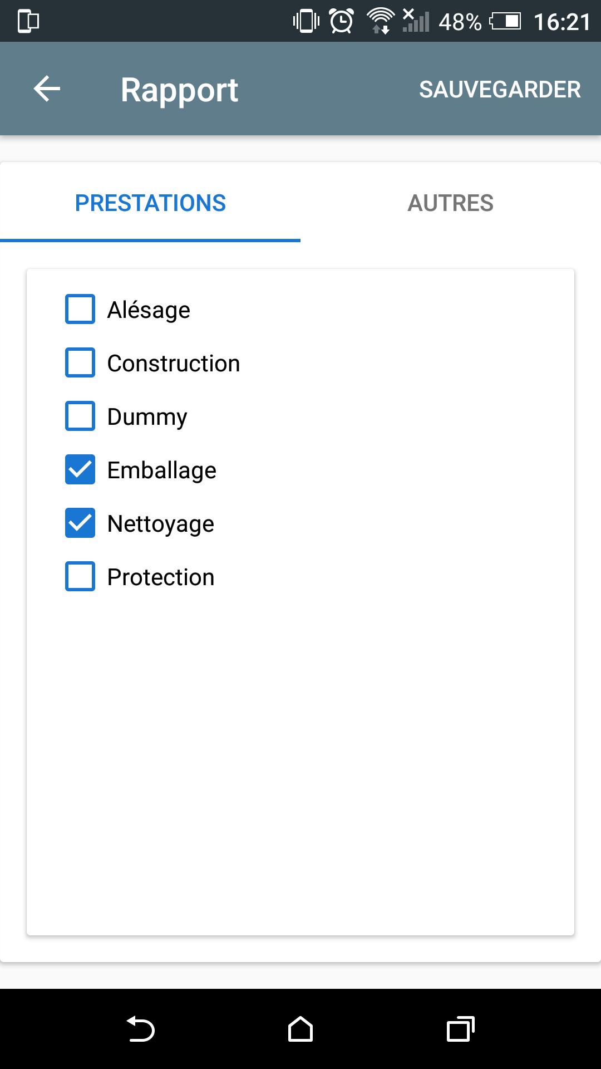
Task: Tap the Android home navigation icon
Action: click(x=300, y=1029)
